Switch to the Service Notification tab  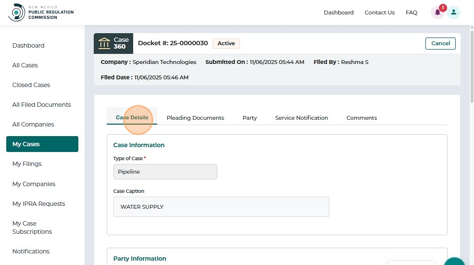coord(301,118)
